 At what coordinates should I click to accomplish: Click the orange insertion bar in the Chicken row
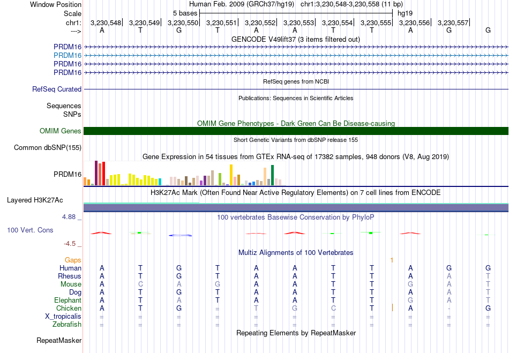[392, 307]
